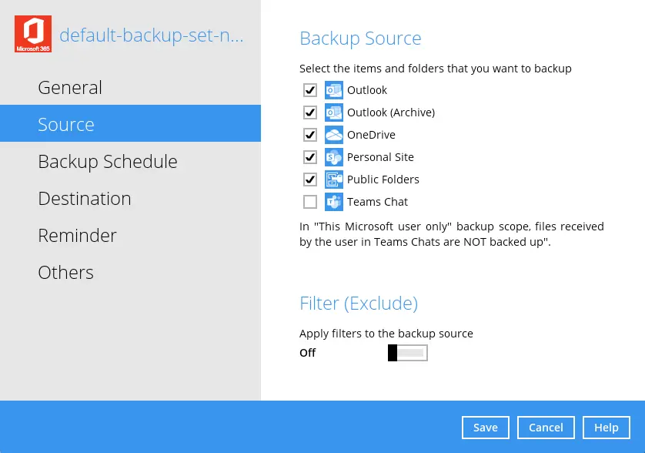Click the OneDrive cloud icon
Screen dimensions: 645x453
[x=334, y=135]
